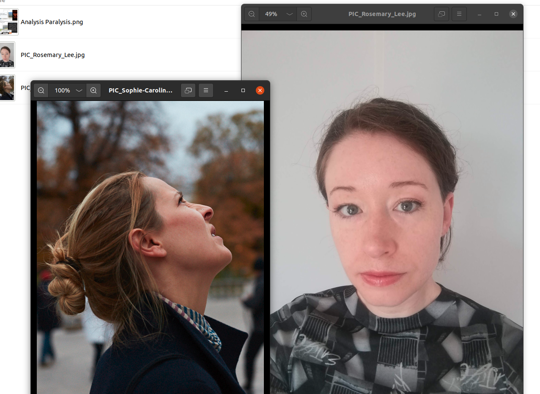Expand the 49% zoom level dropdown arrow

point(289,14)
